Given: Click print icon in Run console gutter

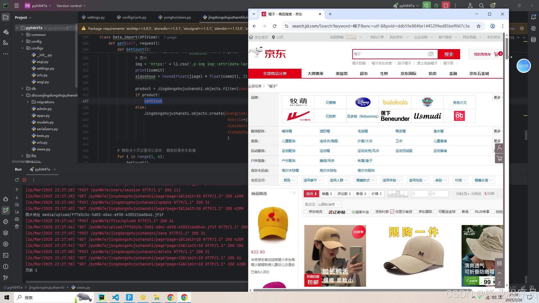Looking at the screenshot, I should click(17, 219).
